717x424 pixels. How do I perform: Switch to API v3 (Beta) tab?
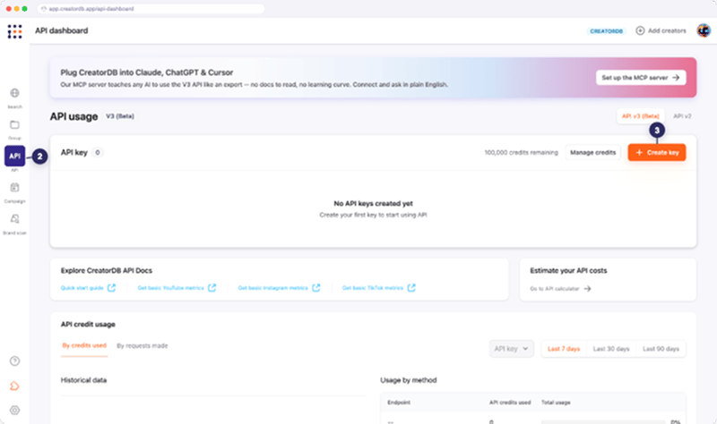coord(640,116)
